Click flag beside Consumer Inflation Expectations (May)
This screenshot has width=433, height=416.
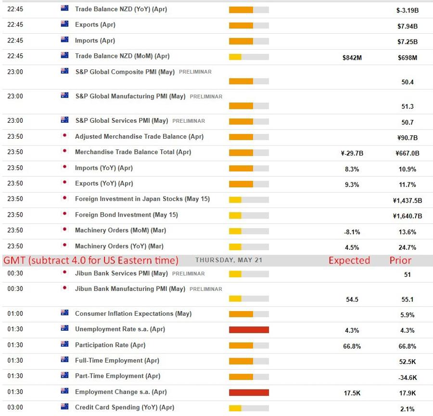[x=64, y=312]
